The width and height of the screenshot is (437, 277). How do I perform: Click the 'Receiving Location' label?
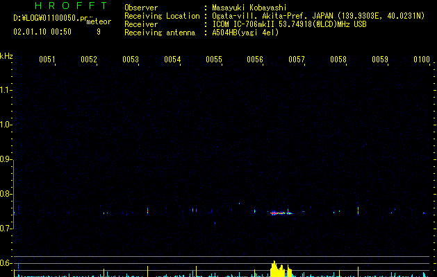(162, 16)
